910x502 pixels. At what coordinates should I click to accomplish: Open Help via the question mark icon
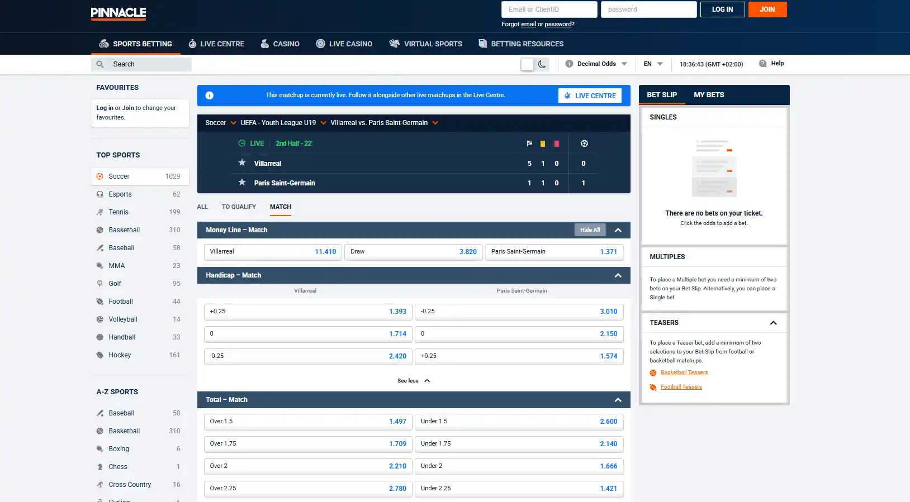(762, 64)
